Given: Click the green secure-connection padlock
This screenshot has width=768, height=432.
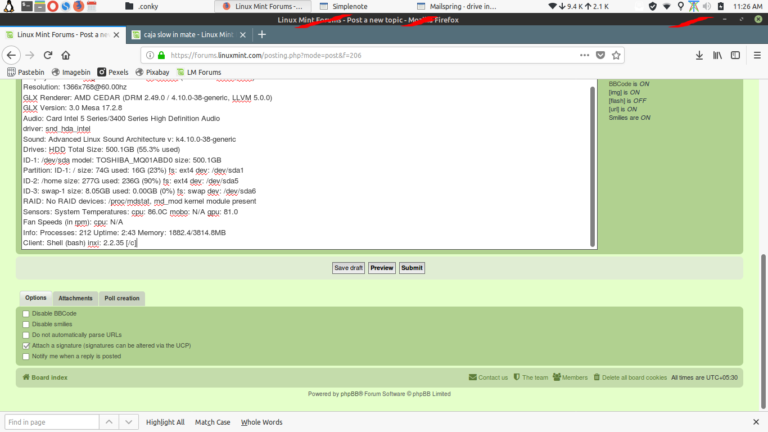Looking at the screenshot, I should point(161,55).
